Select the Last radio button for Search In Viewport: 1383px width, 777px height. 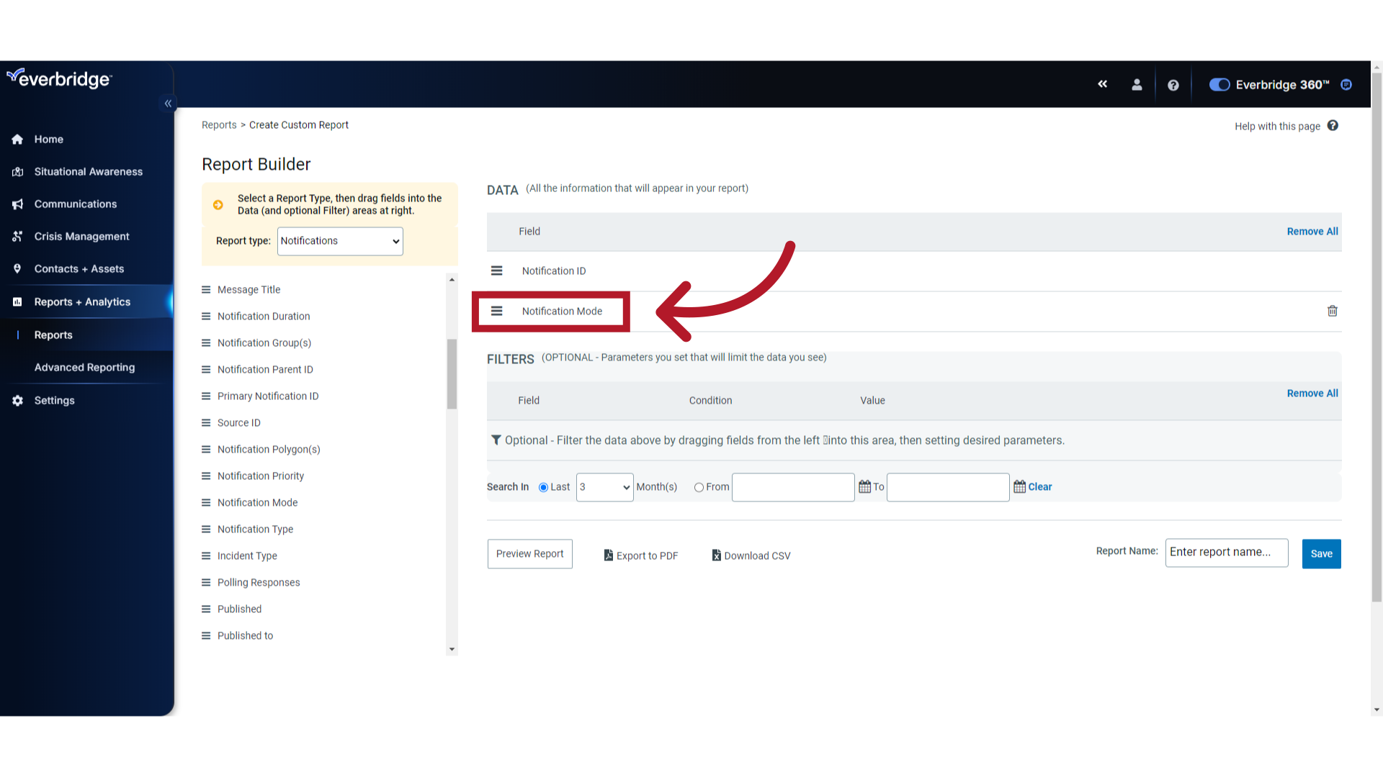pos(542,486)
